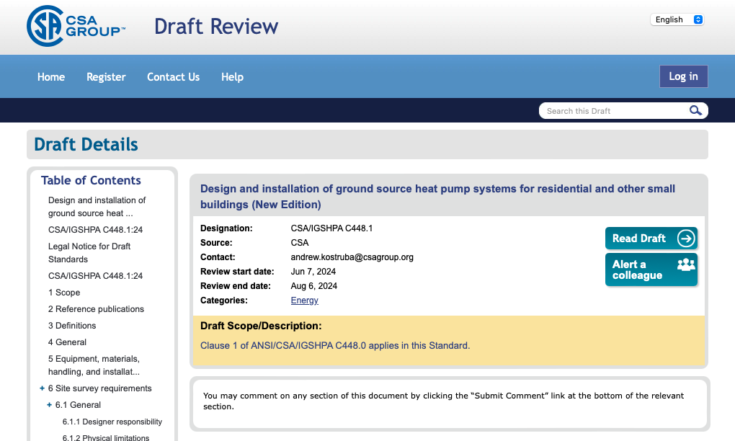Click the Alert a colleague people icon
The width and height of the screenshot is (735, 441).
tap(686, 264)
